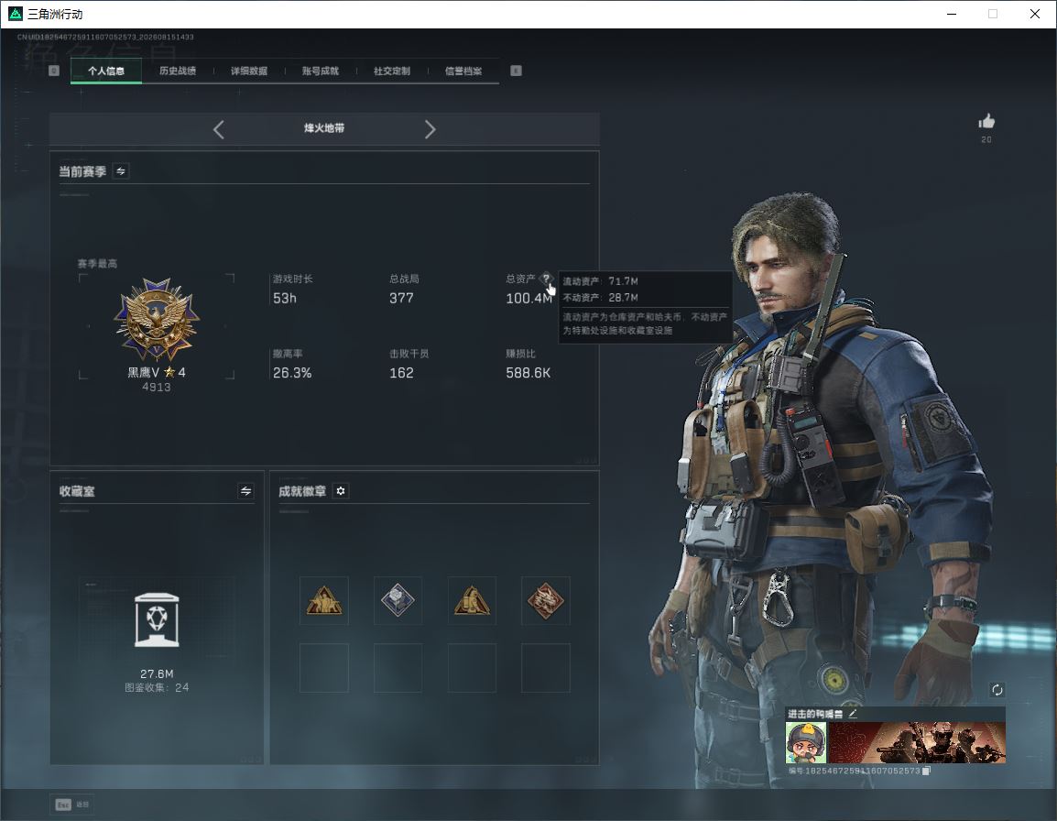
Task: Click the rotate character model icon
Action: click(x=997, y=689)
